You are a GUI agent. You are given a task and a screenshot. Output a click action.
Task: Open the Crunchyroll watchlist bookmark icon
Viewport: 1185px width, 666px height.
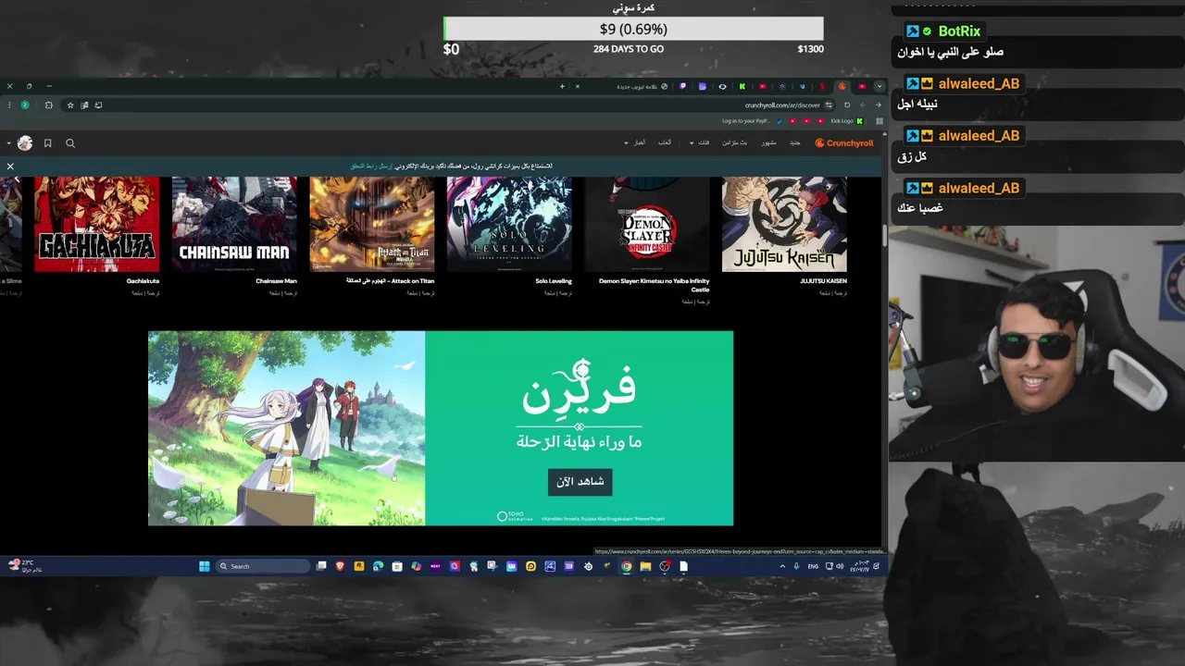[48, 143]
